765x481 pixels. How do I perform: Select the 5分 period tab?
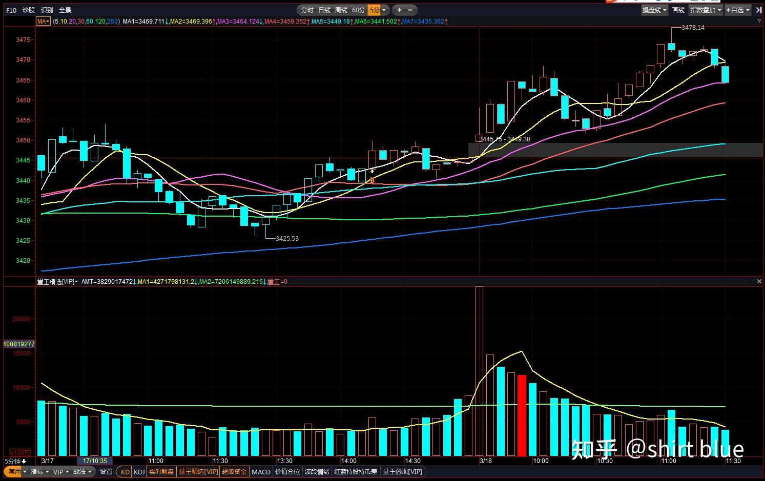point(375,10)
